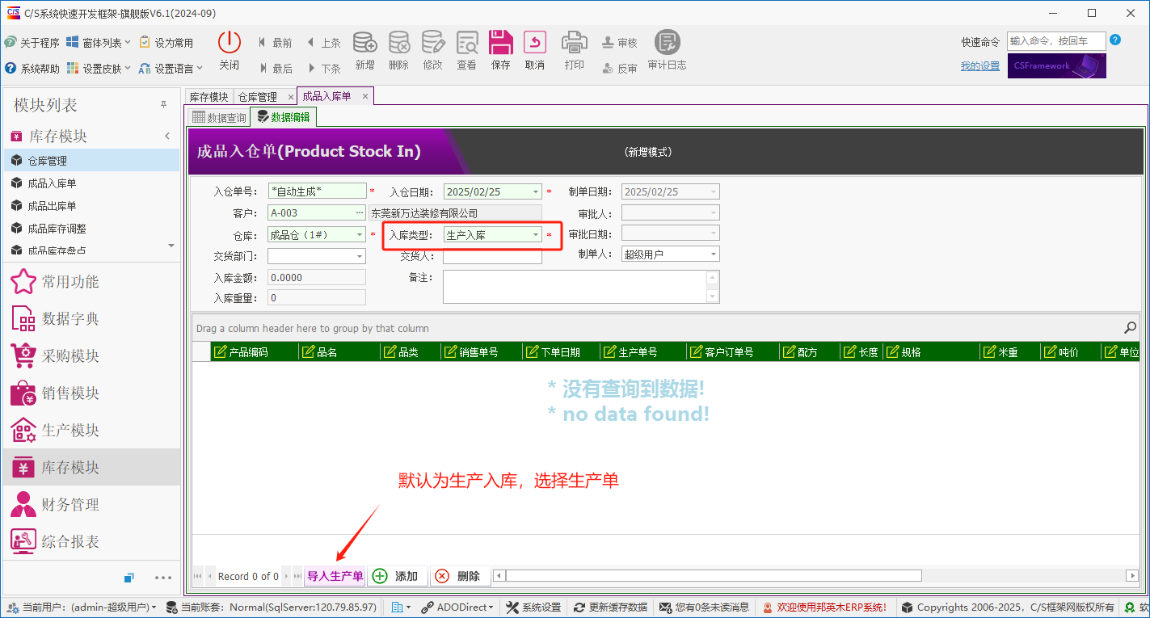Viewport: 1150px width, 618px height.
Task: Click the 添加 row button
Action: click(x=398, y=576)
